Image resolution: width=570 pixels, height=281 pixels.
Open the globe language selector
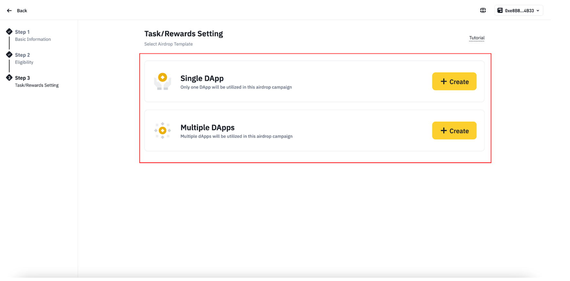[x=483, y=11]
